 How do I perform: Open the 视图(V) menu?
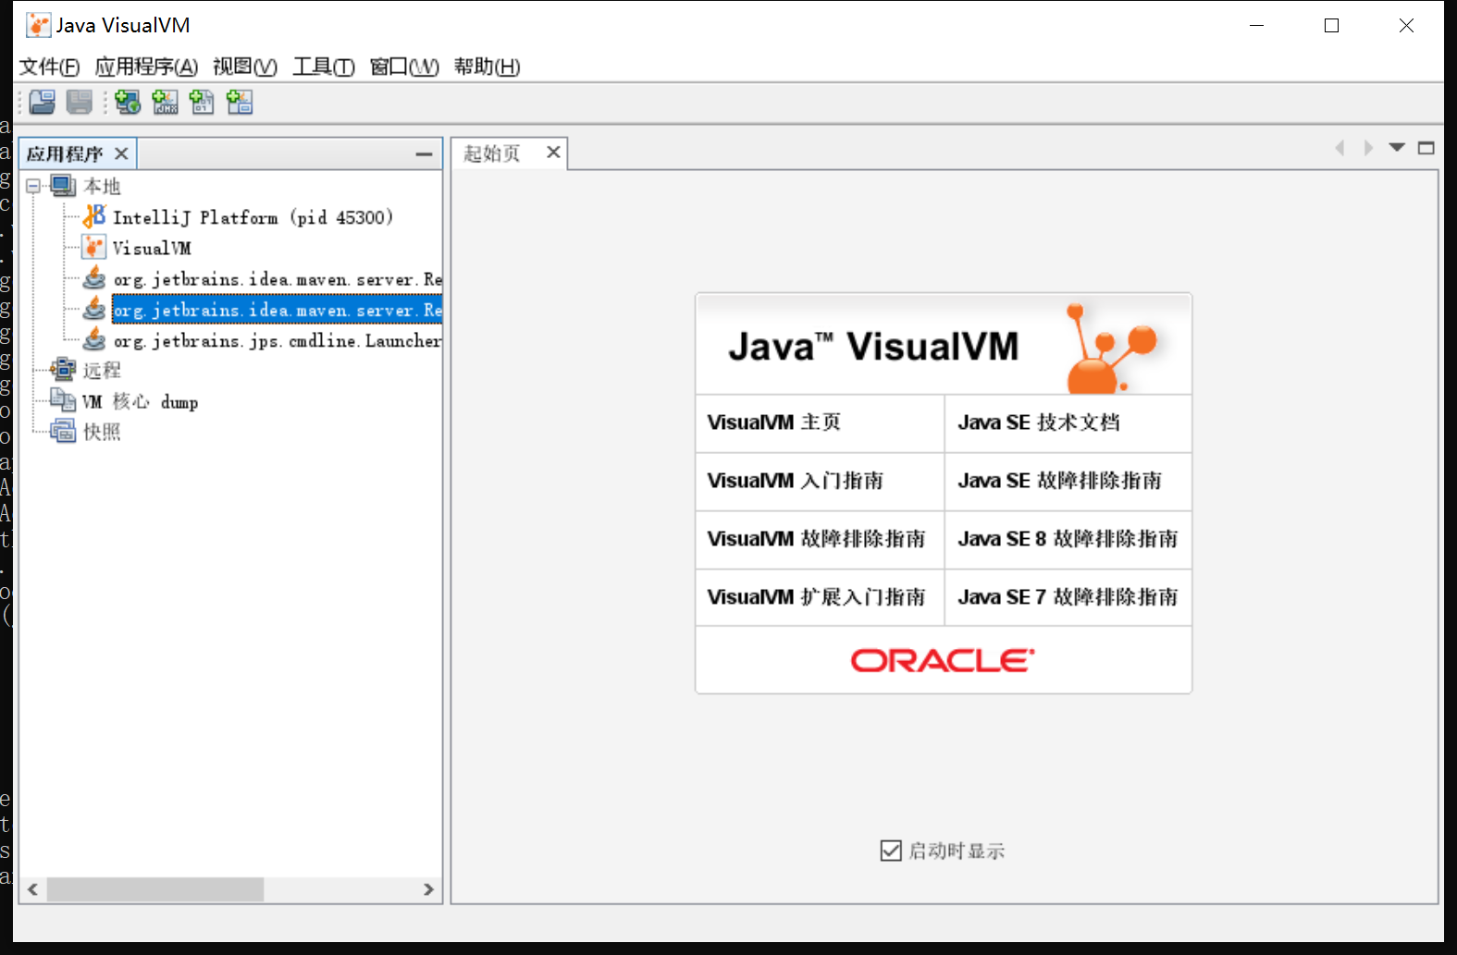click(245, 67)
